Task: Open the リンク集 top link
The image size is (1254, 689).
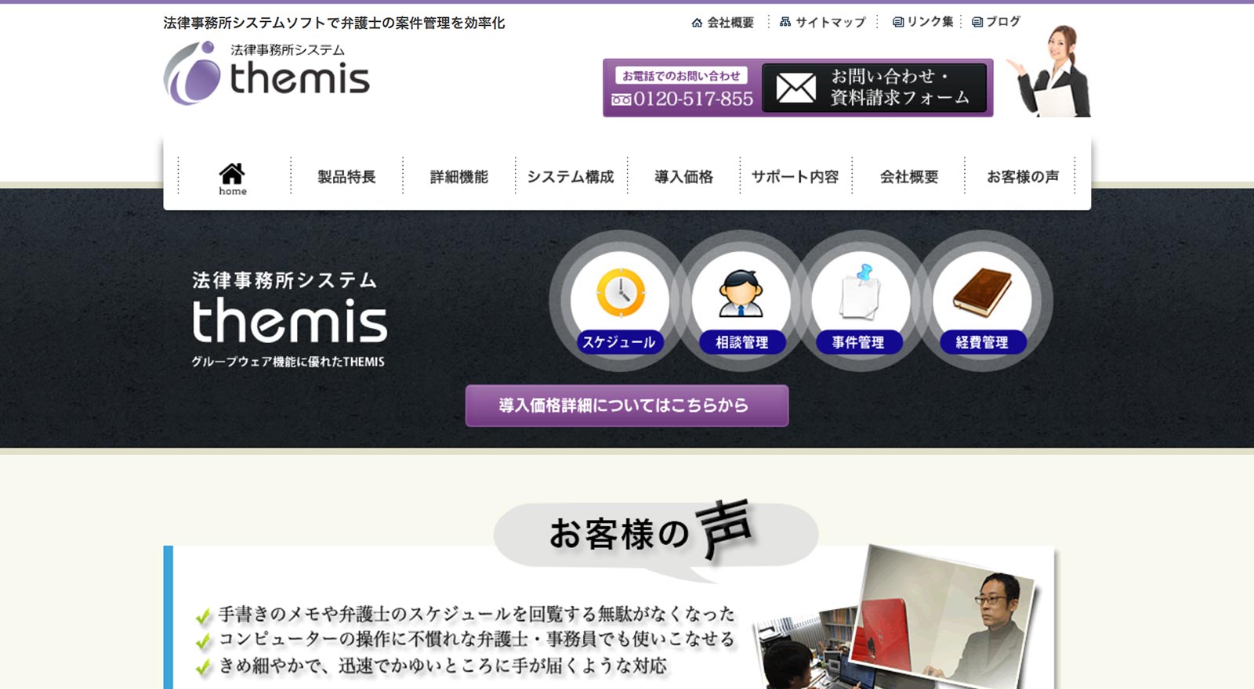Action: 923,22
